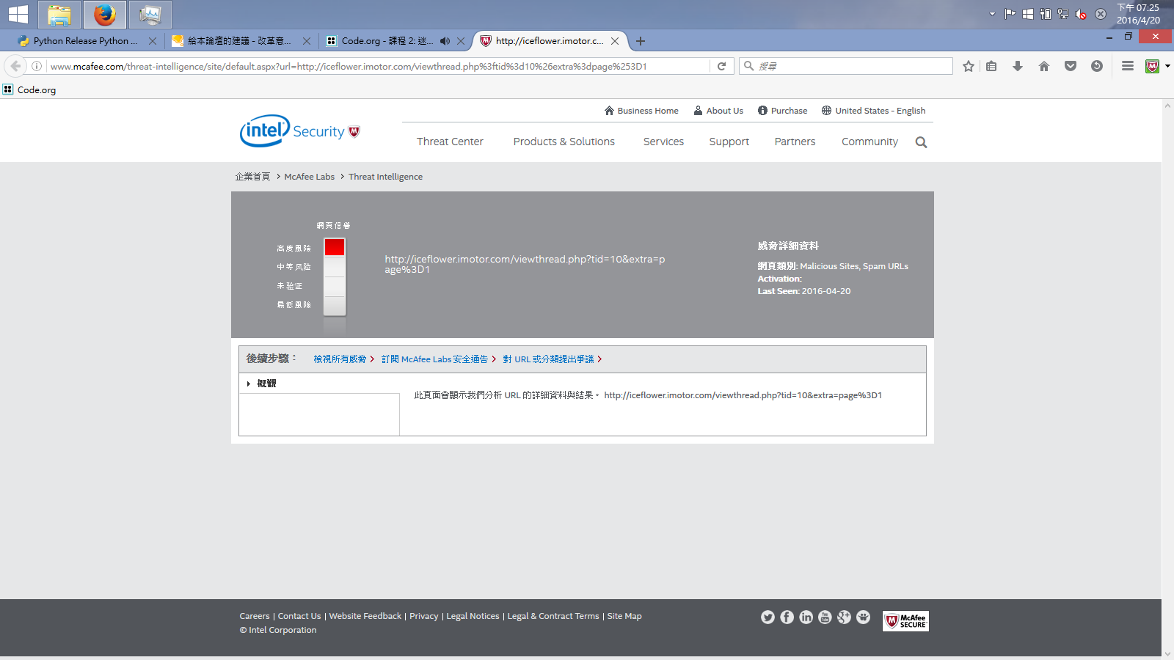Open Firefox downloads arrow icon
1174x660 pixels.
(1018, 66)
